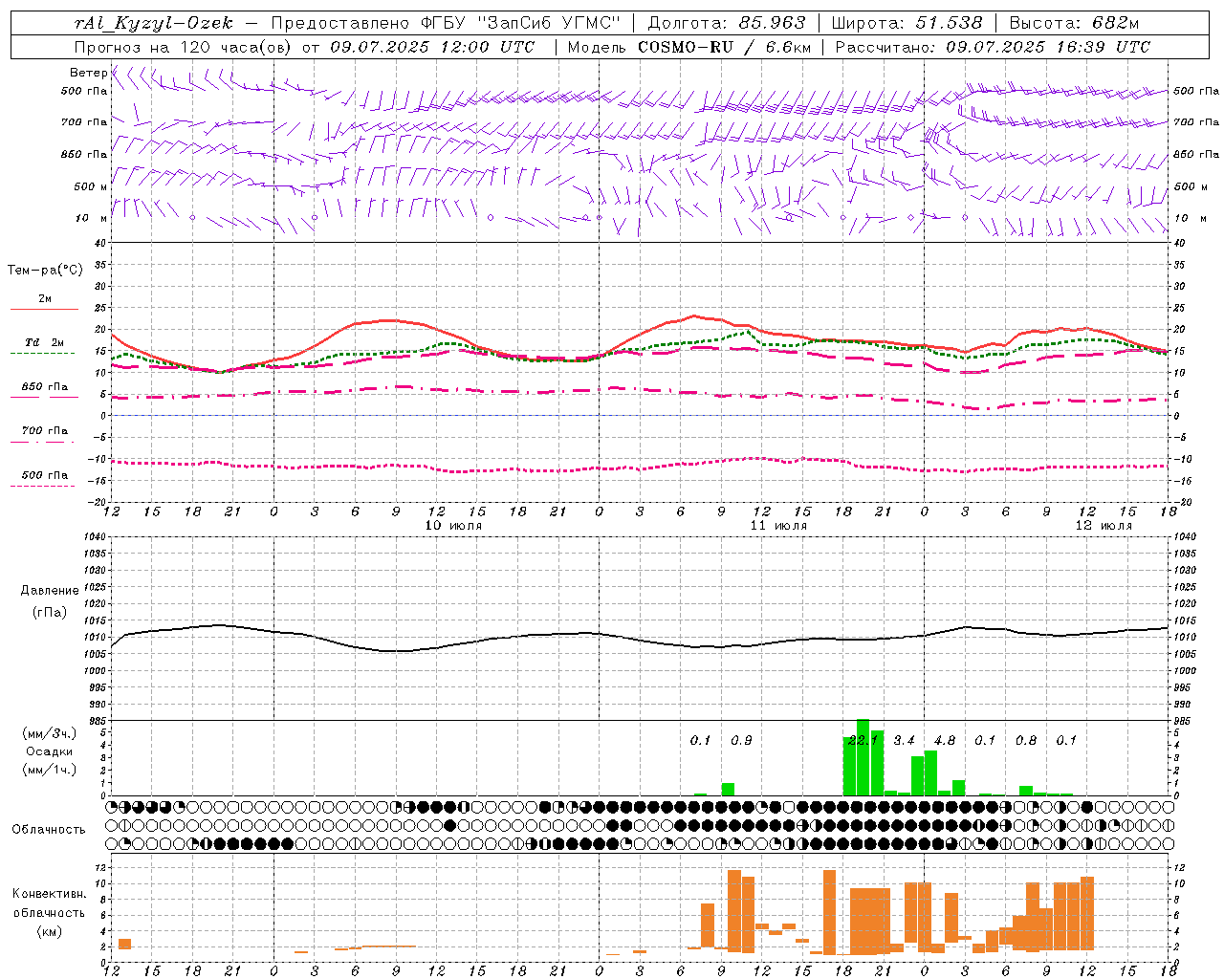This screenshot has height=979, width=1224.
Task: Click the Рассчитано: 09.07.2025 16:39 UTC timestamp
Action: (993, 47)
